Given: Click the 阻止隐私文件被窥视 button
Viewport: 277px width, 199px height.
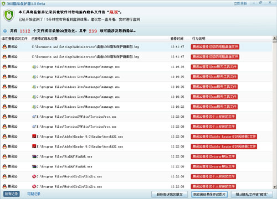Looking at the screenshot, I should (x=252, y=195).
